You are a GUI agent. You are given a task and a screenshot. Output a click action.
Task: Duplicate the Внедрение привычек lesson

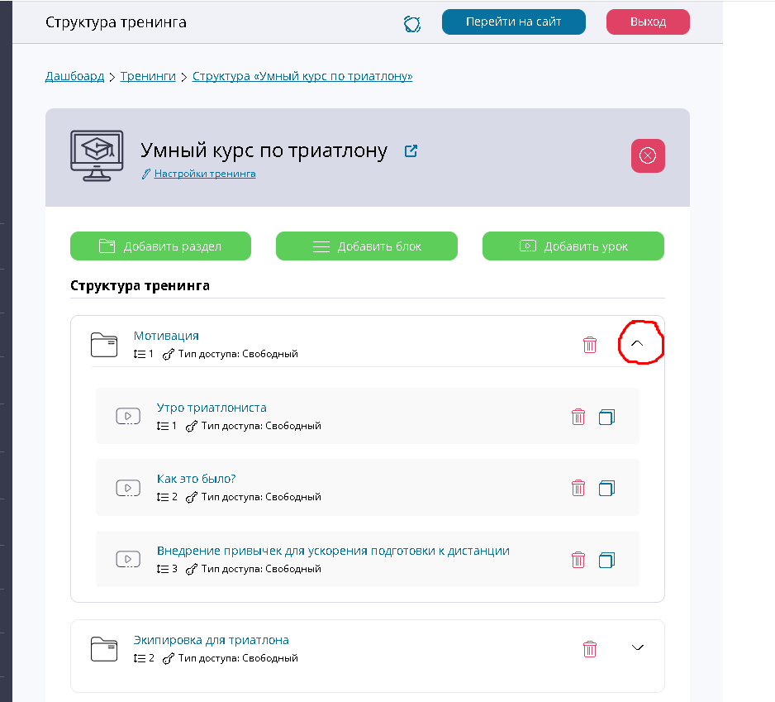pyautogui.click(x=606, y=560)
